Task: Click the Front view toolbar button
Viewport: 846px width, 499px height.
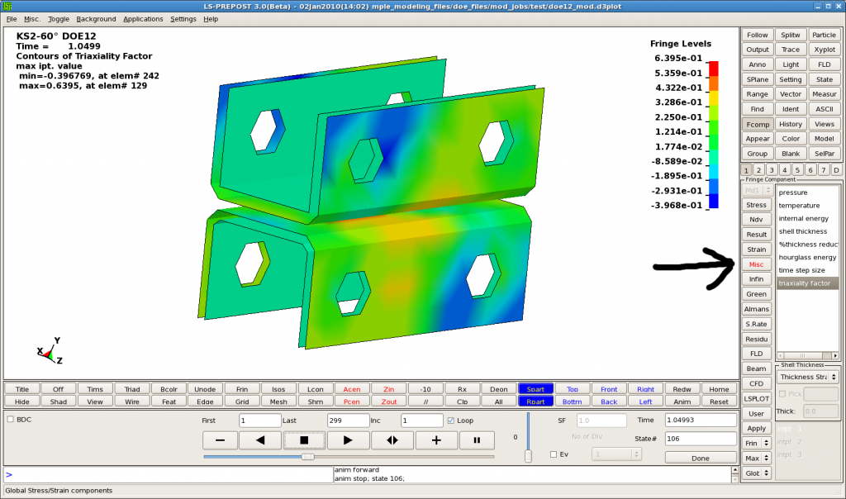Action: pyautogui.click(x=609, y=389)
